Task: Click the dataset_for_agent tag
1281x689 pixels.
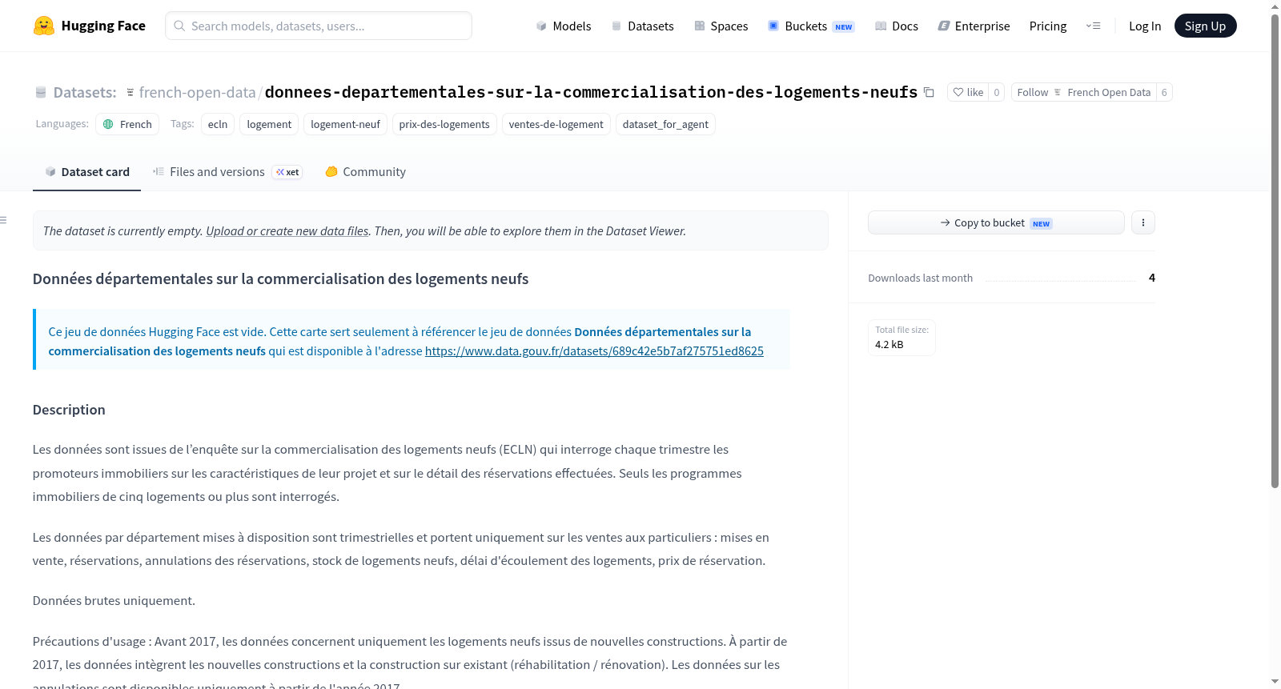Action: pyautogui.click(x=665, y=124)
